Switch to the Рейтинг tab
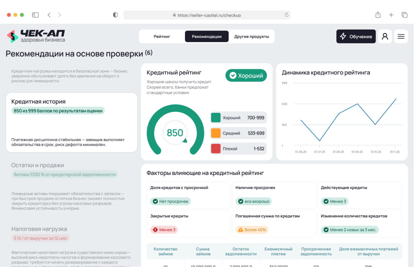The height and width of the screenshot is (267, 414). click(162, 36)
